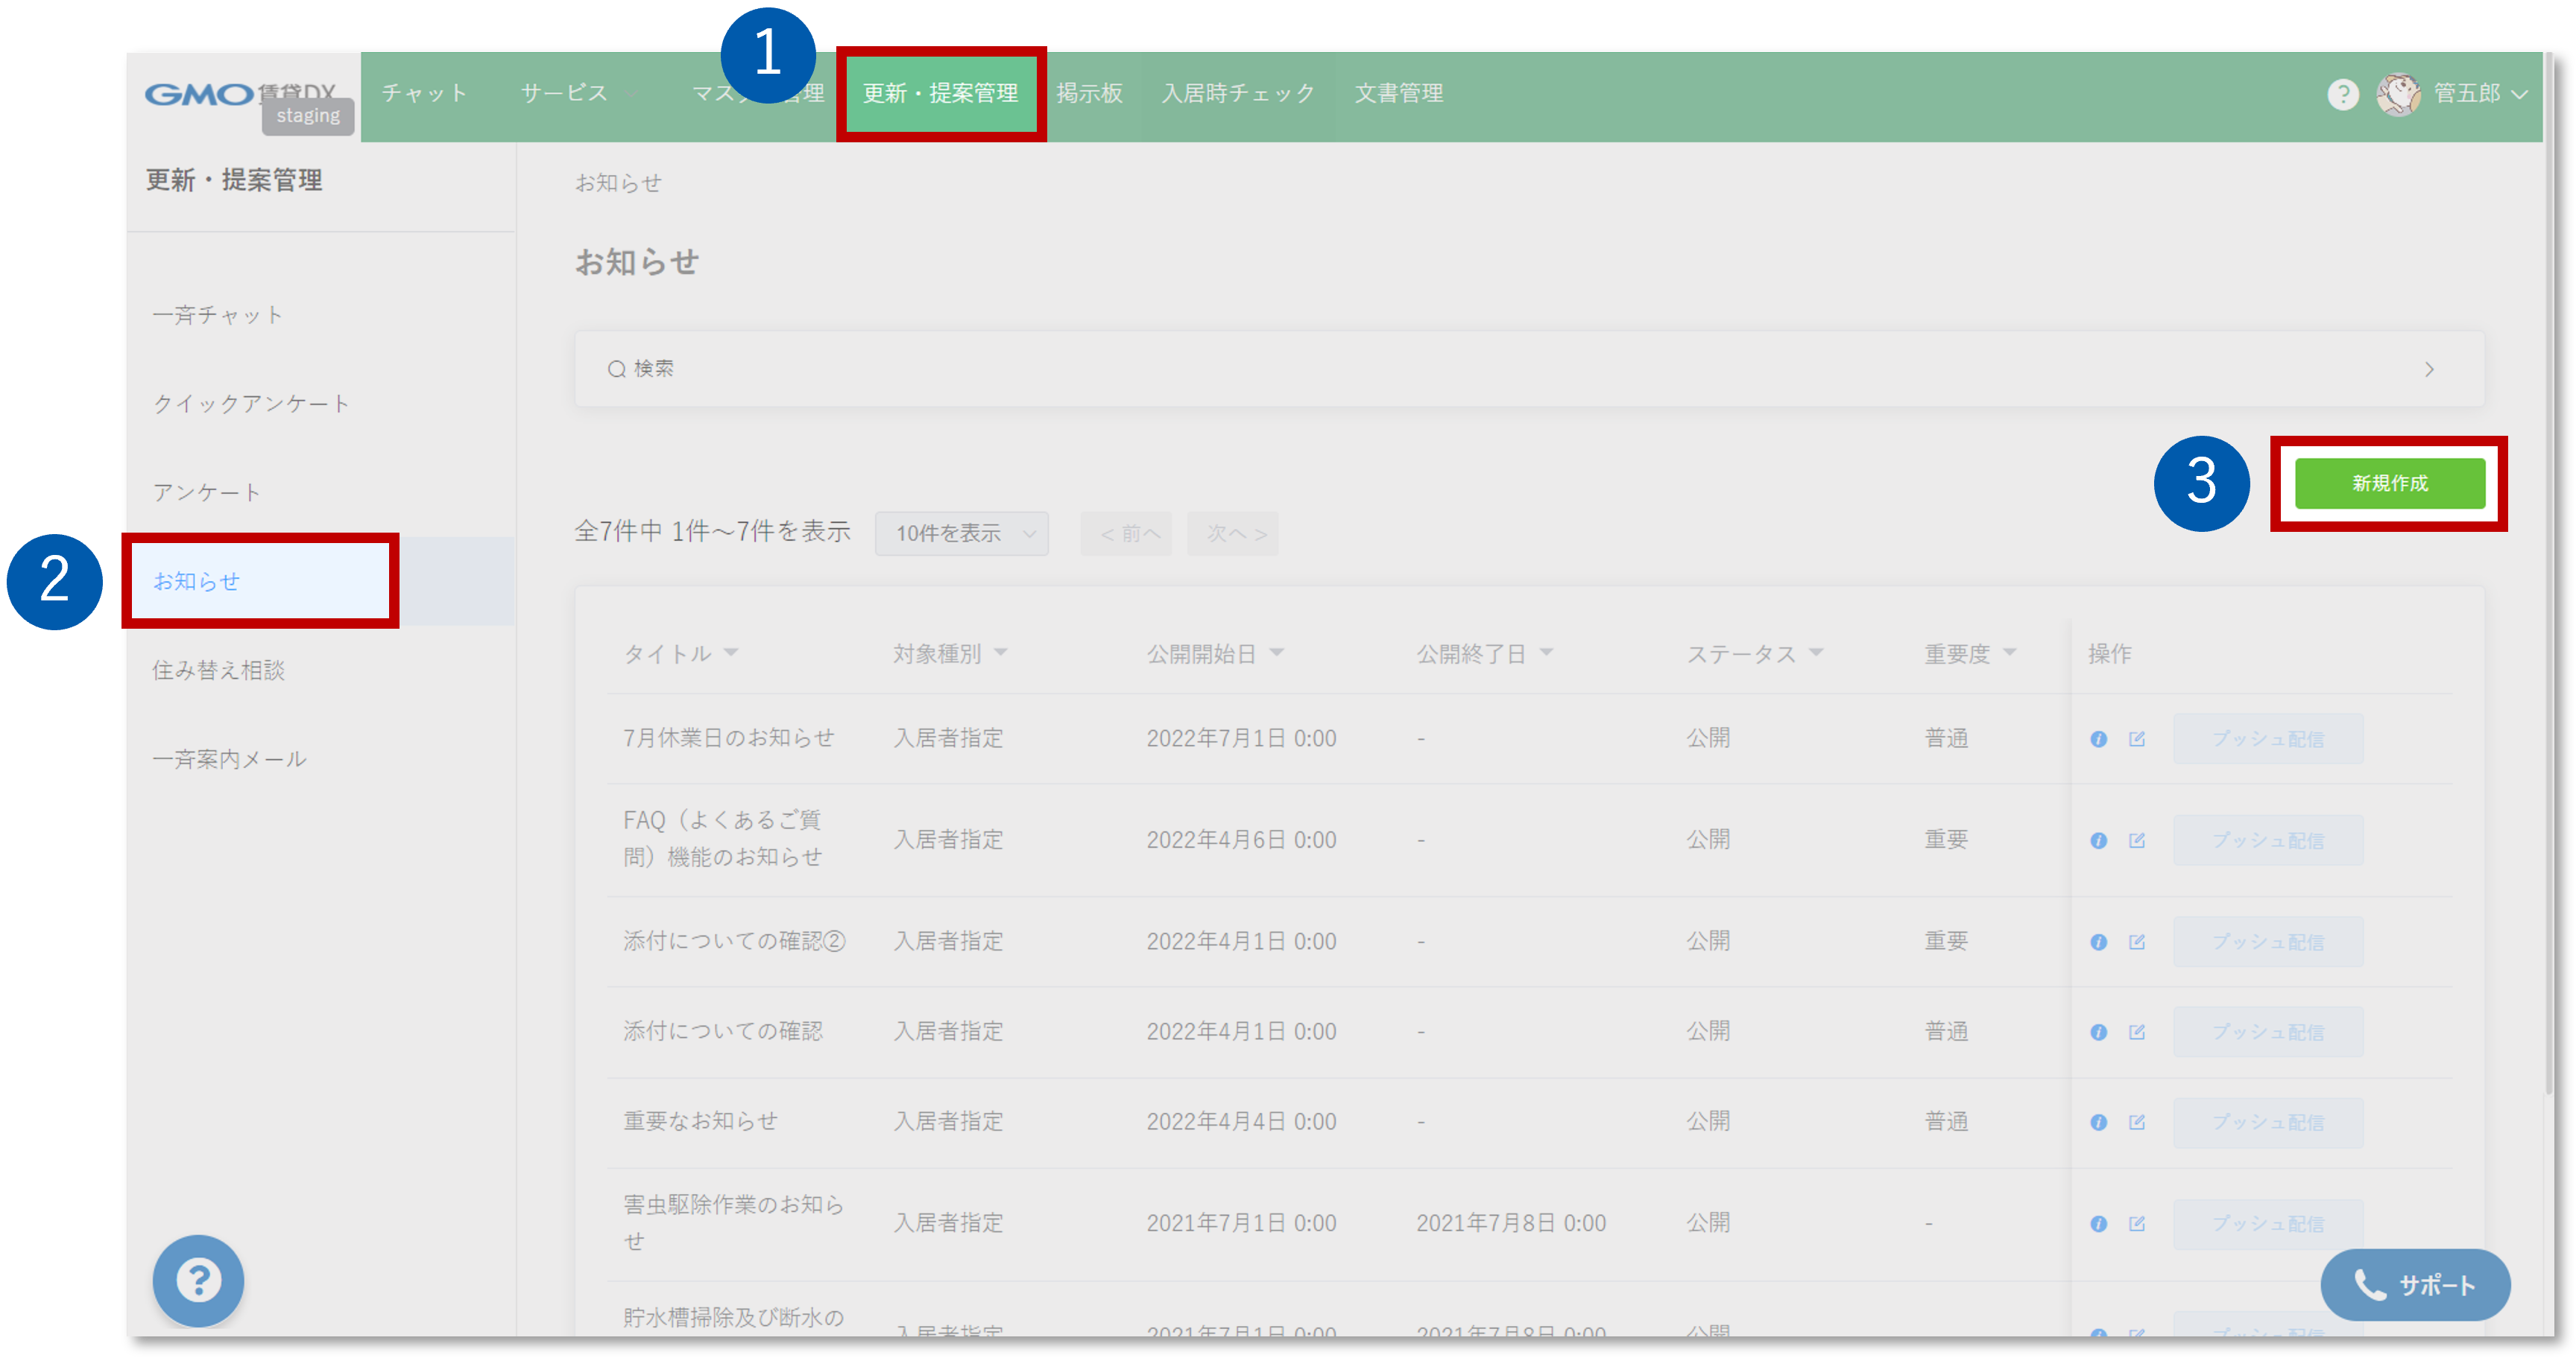Click info icon for 7月休業日のお知らせ row
Image resolution: width=2576 pixels, height=1358 pixels.
2098,738
